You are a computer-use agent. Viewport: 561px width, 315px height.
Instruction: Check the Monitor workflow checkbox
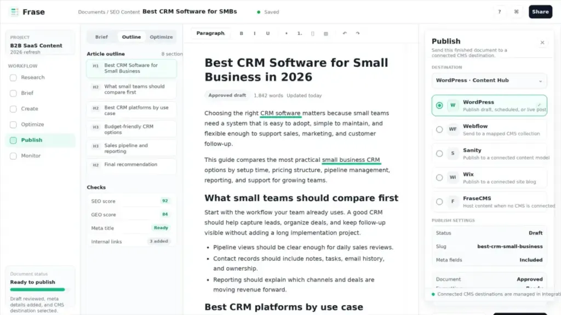click(13, 156)
